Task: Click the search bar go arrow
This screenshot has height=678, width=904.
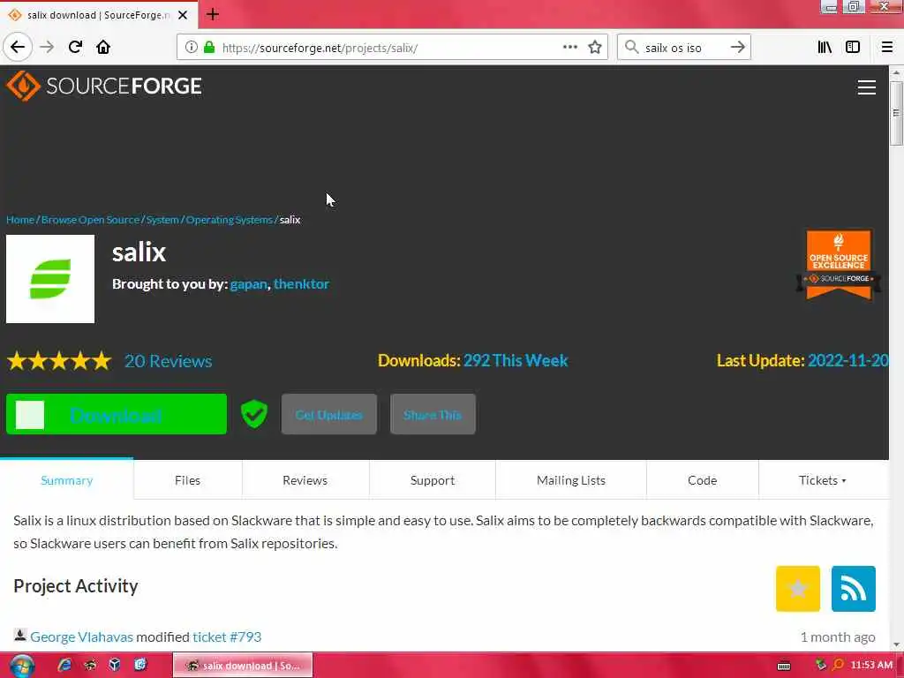Action: (x=737, y=48)
